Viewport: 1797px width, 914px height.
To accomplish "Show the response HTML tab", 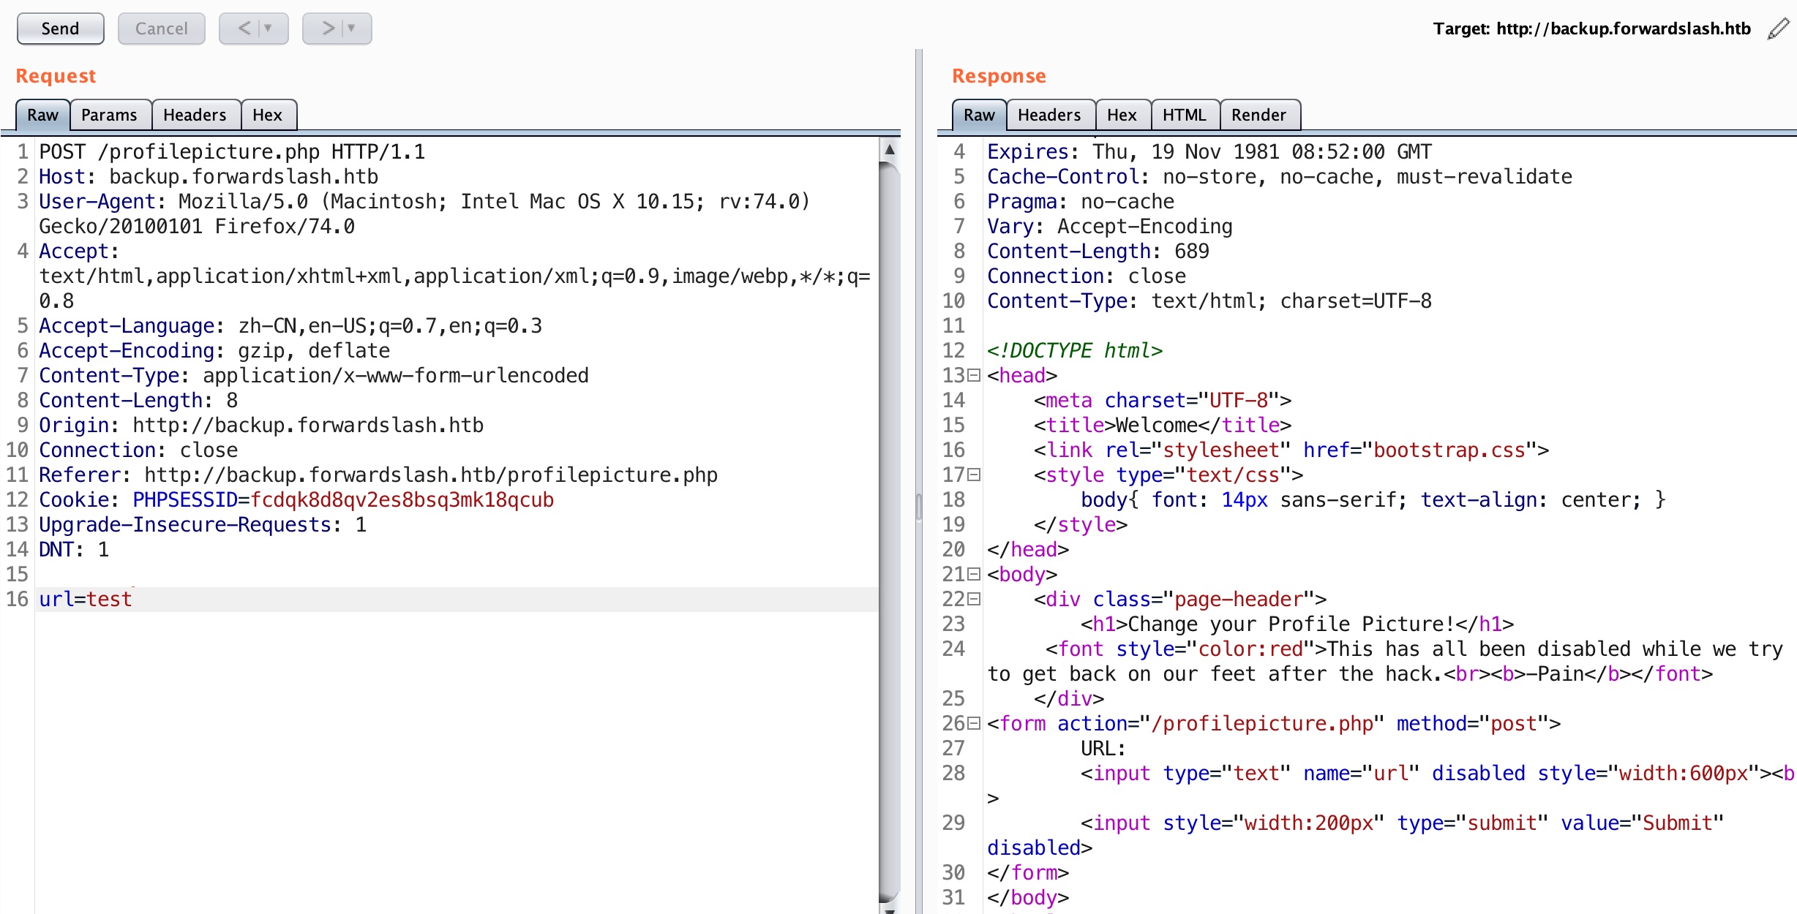I will (1183, 115).
